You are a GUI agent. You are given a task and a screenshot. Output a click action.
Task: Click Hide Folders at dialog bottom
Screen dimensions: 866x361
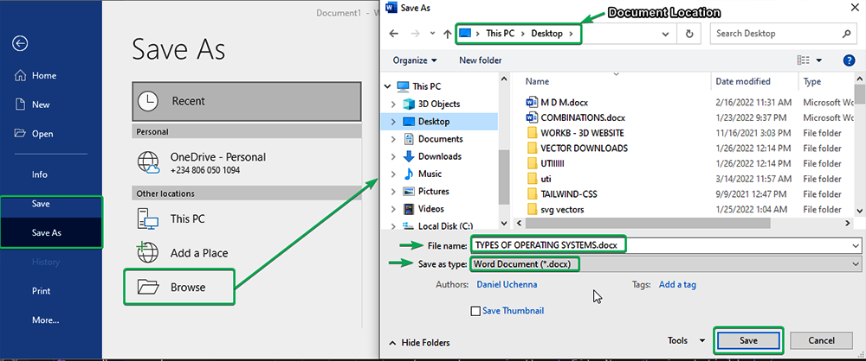[x=419, y=343]
